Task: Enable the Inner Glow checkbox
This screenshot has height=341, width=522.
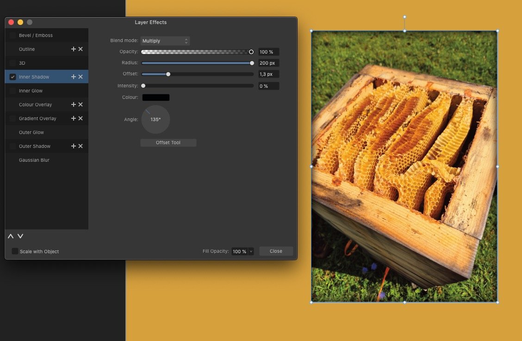Action: point(12,91)
